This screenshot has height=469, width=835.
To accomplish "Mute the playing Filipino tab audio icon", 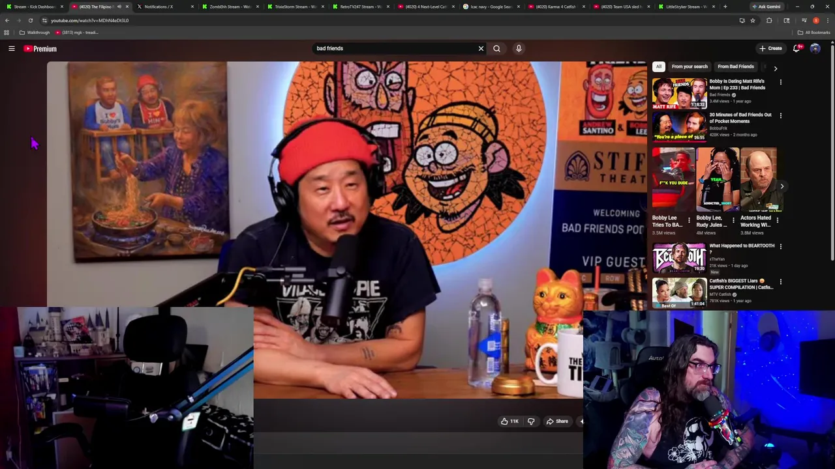I will 119,7.
